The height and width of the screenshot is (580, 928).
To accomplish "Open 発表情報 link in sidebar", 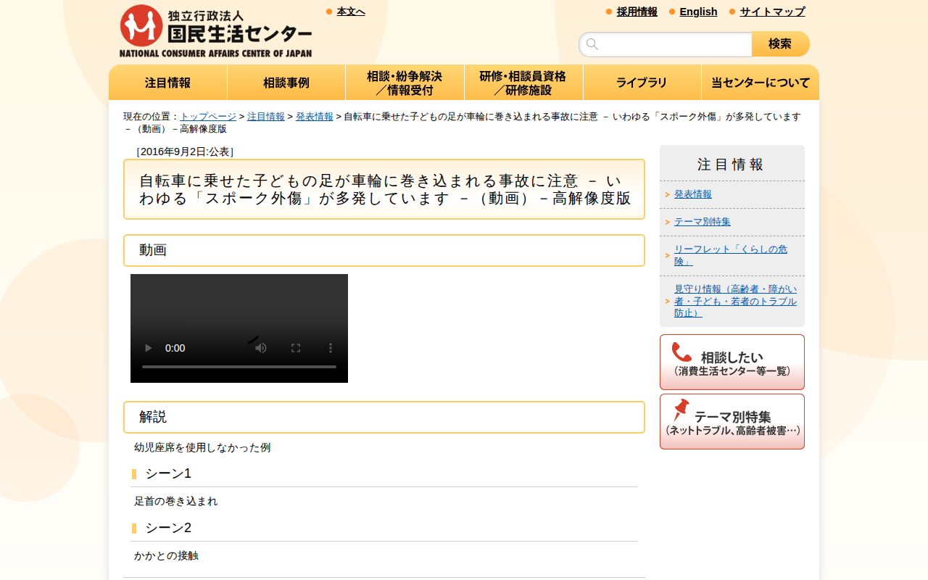I will (x=693, y=194).
